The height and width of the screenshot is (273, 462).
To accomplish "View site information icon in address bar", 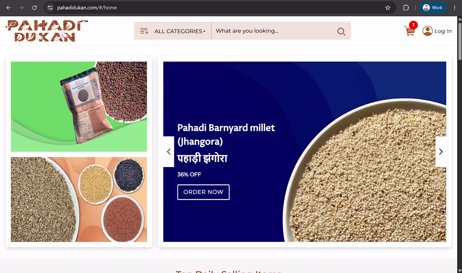I will [x=50, y=8].
